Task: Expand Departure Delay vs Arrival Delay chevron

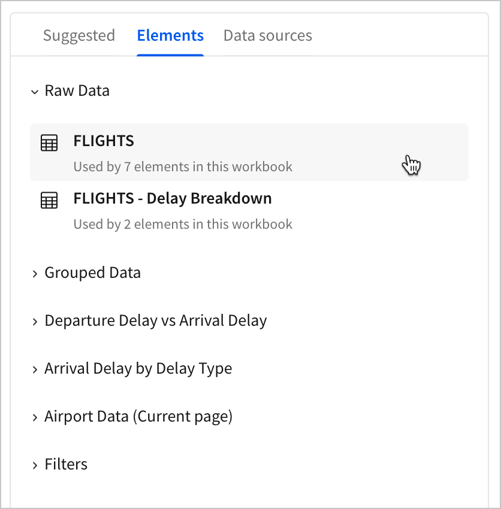Action: 35,322
